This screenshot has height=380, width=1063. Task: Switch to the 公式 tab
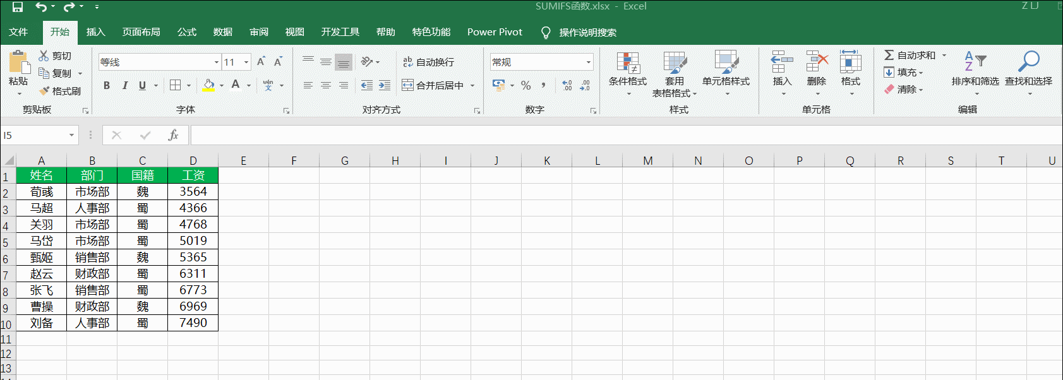click(186, 32)
